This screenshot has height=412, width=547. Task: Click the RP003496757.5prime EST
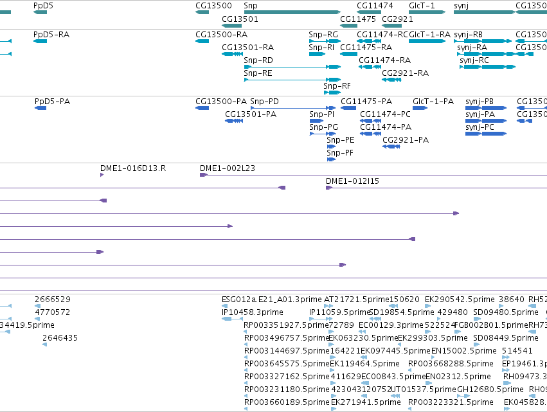246,345
